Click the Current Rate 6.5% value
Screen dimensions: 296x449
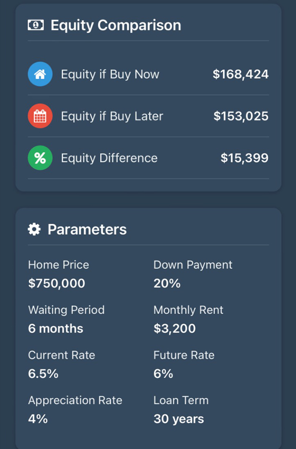(x=43, y=374)
